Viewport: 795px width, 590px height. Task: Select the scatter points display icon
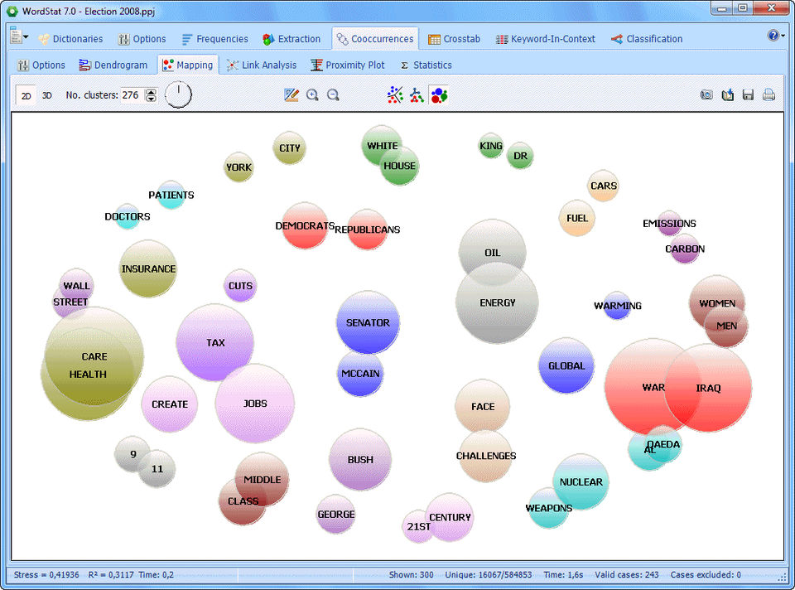click(x=395, y=94)
